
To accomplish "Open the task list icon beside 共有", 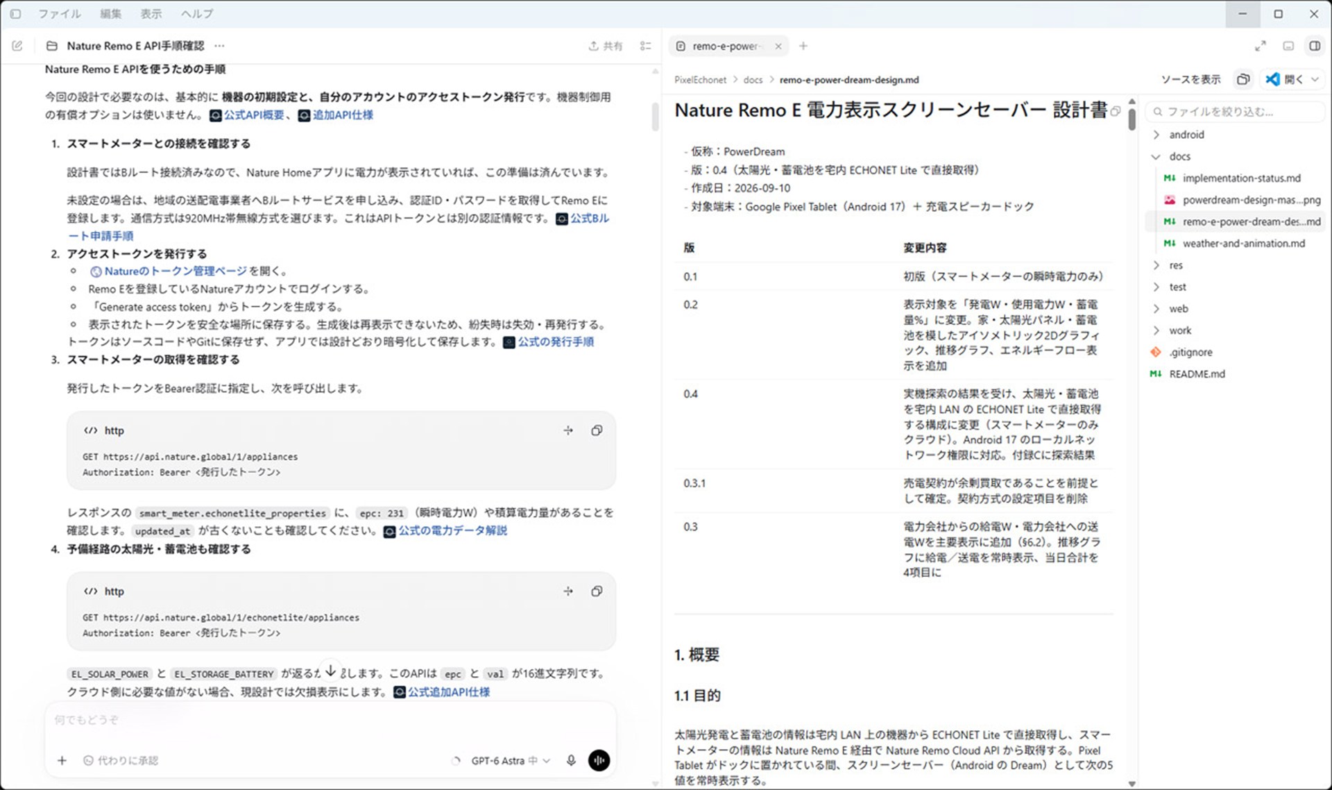I will coord(645,46).
